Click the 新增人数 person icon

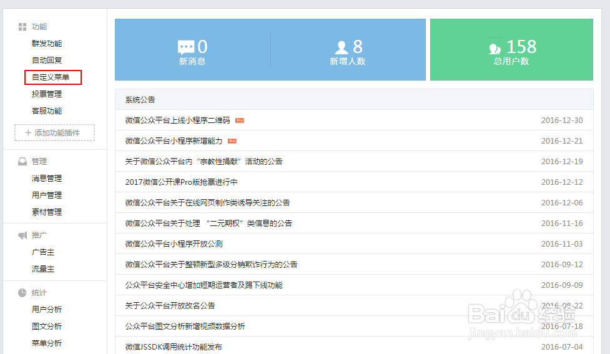[341, 47]
